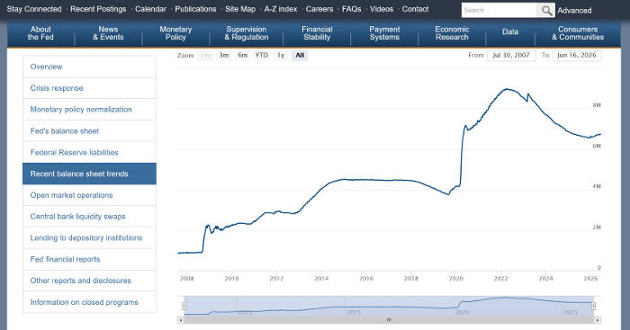
Task: Click the To date field
Action: 577,56
